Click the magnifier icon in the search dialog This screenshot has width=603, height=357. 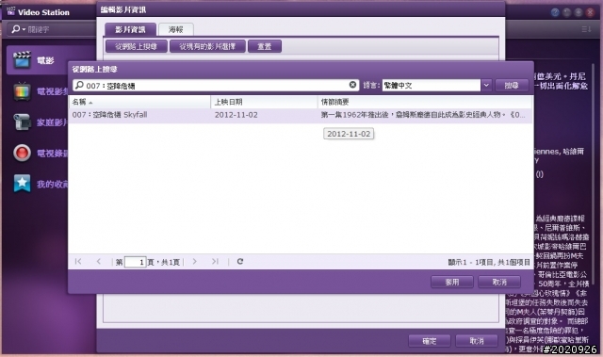[79, 86]
